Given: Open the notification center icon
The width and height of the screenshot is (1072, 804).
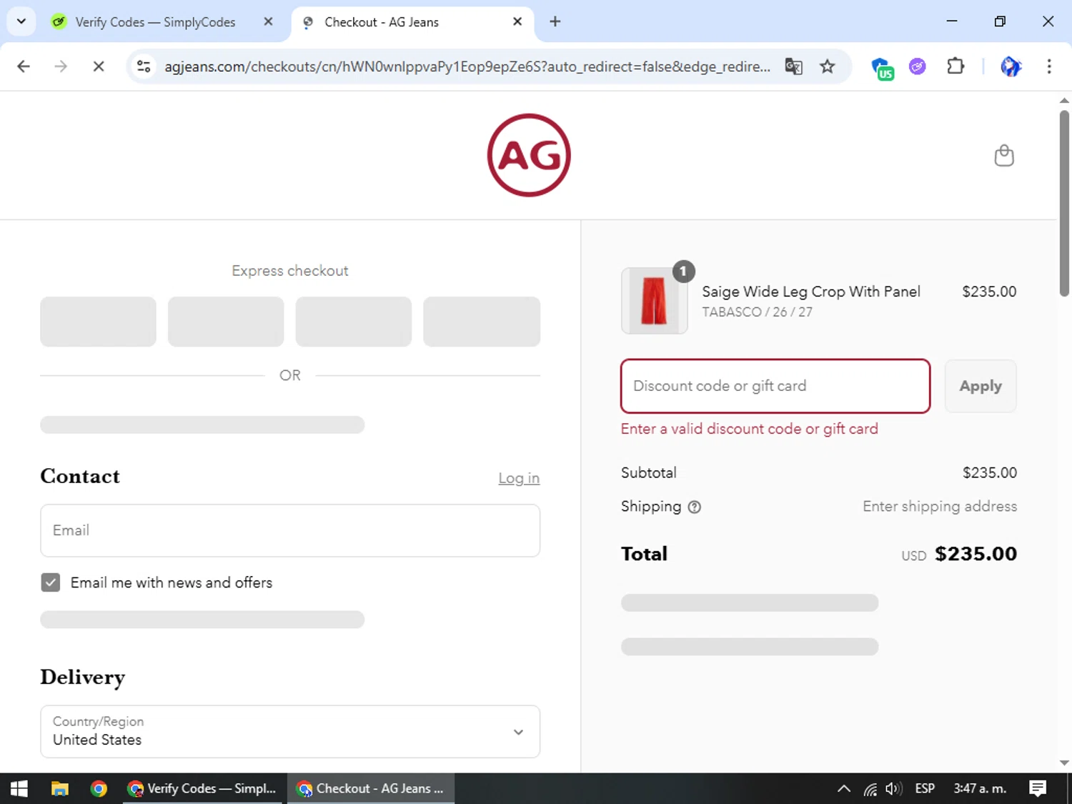Looking at the screenshot, I should pos(1038,788).
